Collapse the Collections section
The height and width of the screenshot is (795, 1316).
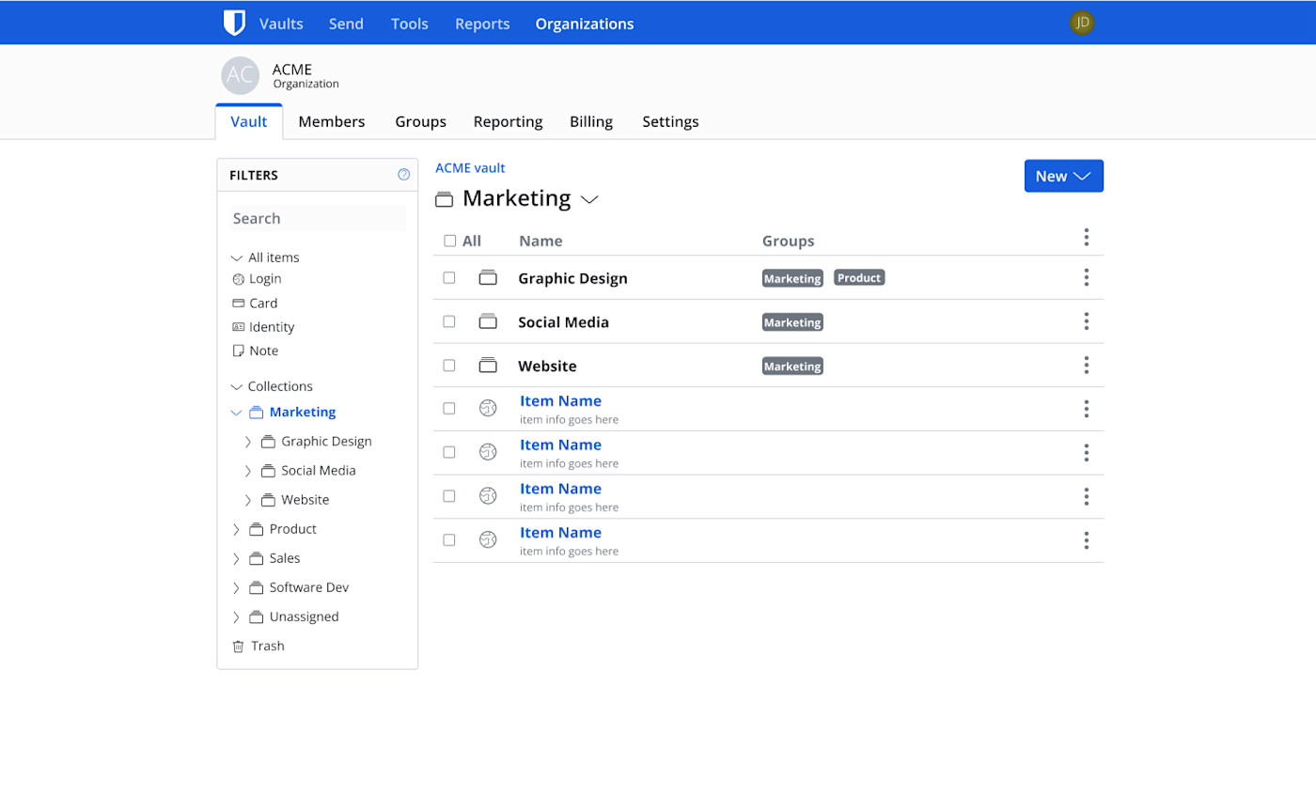point(235,385)
